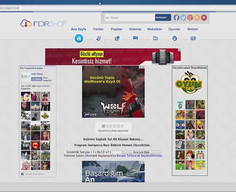Open the Google Plus social icon
The width and height of the screenshot is (236, 192).
click(x=190, y=18)
